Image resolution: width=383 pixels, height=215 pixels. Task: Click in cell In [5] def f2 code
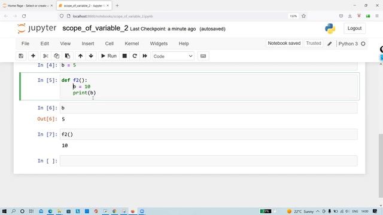point(209,87)
